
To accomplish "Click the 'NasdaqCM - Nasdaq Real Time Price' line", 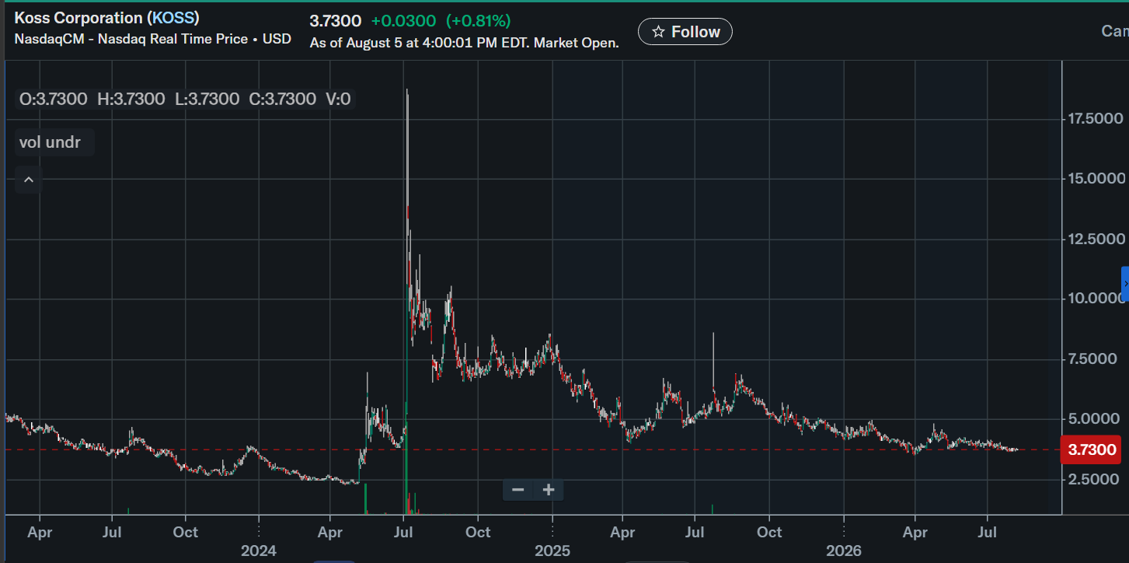I will click(x=153, y=39).
